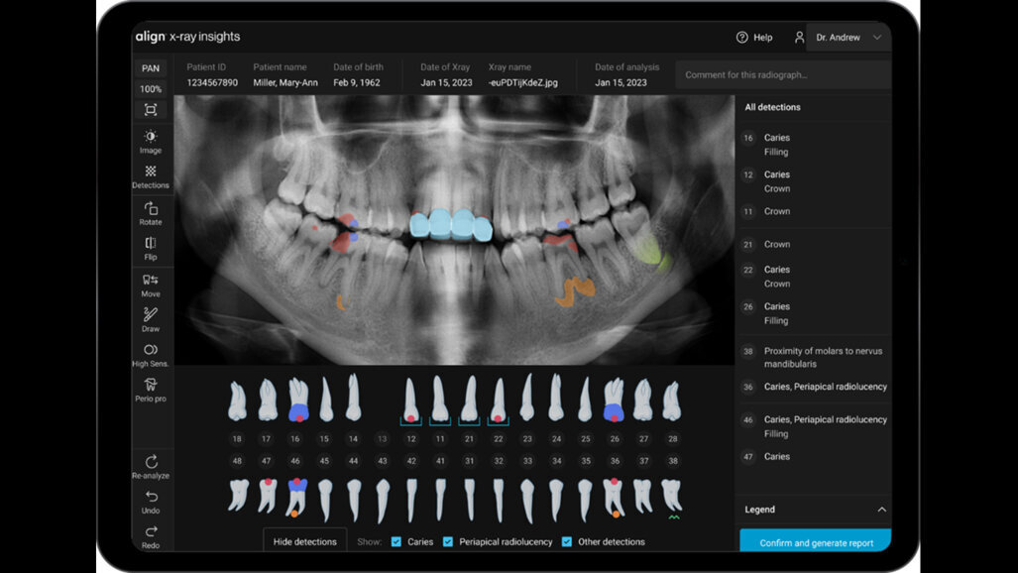The height and width of the screenshot is (573, 1018).
Task: Enable the Caries show checkbox
Action: click(x=396, y=541)
